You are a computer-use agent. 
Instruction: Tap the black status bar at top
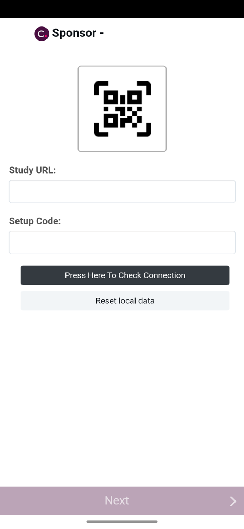pos(122,9)
